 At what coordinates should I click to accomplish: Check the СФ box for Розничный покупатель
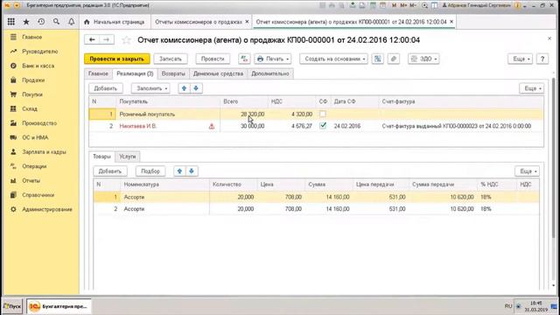323,114
